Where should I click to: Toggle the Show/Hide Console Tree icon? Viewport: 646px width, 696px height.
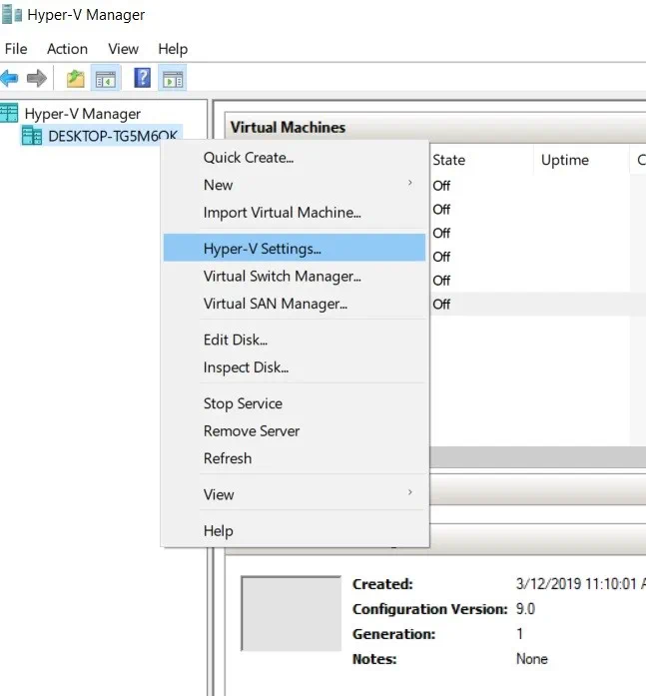[104, 78]
